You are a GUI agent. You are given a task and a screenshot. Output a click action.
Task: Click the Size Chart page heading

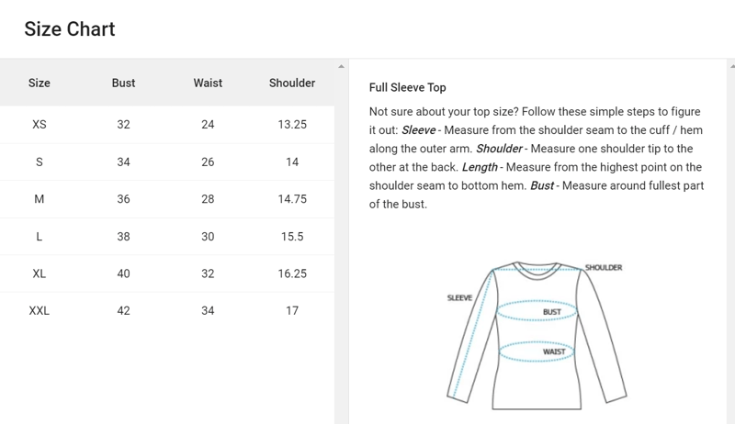pyautogui.click(x=70, y=29)
